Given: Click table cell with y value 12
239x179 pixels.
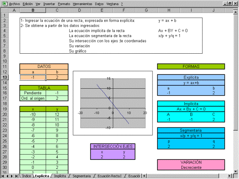Looking at the screenshot, I should click(57, 114).
